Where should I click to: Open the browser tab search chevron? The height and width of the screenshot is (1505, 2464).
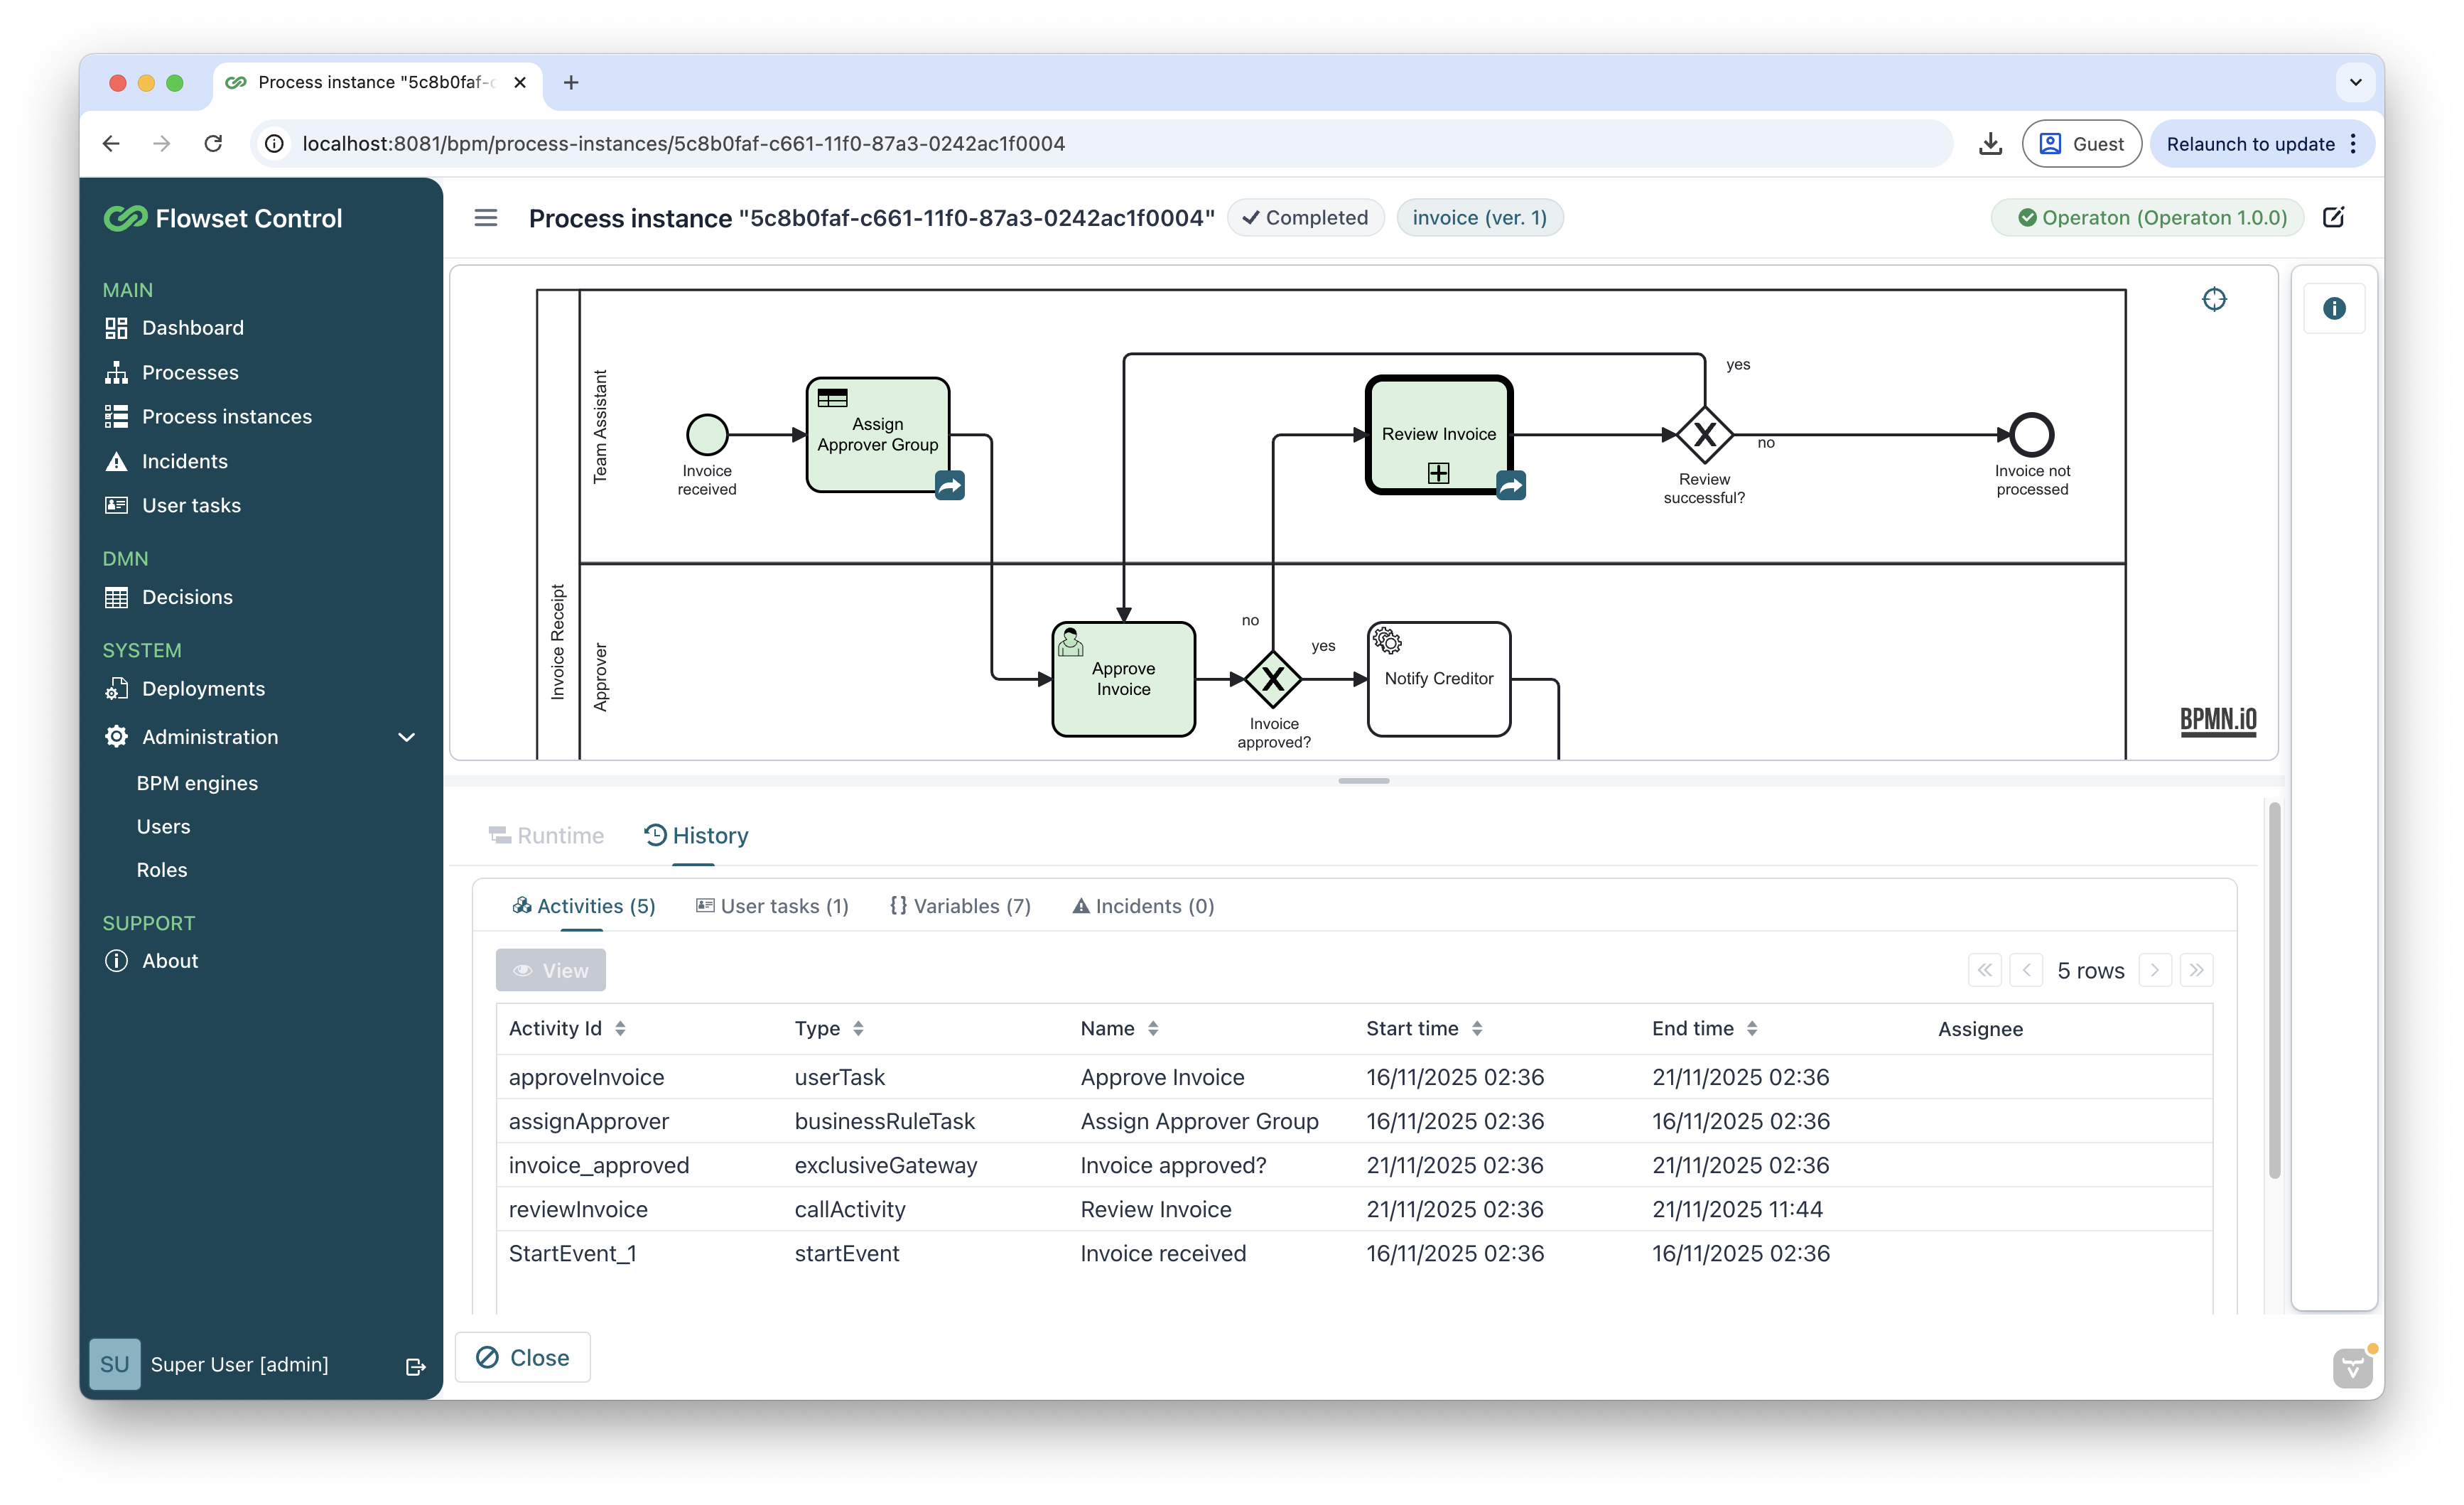tap(2356, 82)
